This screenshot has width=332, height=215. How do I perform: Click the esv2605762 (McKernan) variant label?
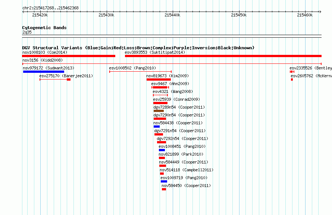tap(311, 76)
